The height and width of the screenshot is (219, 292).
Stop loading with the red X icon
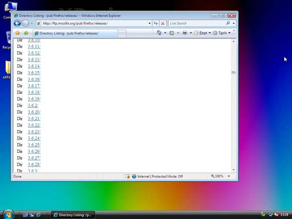pyautogui.click(x=163, y=23)
